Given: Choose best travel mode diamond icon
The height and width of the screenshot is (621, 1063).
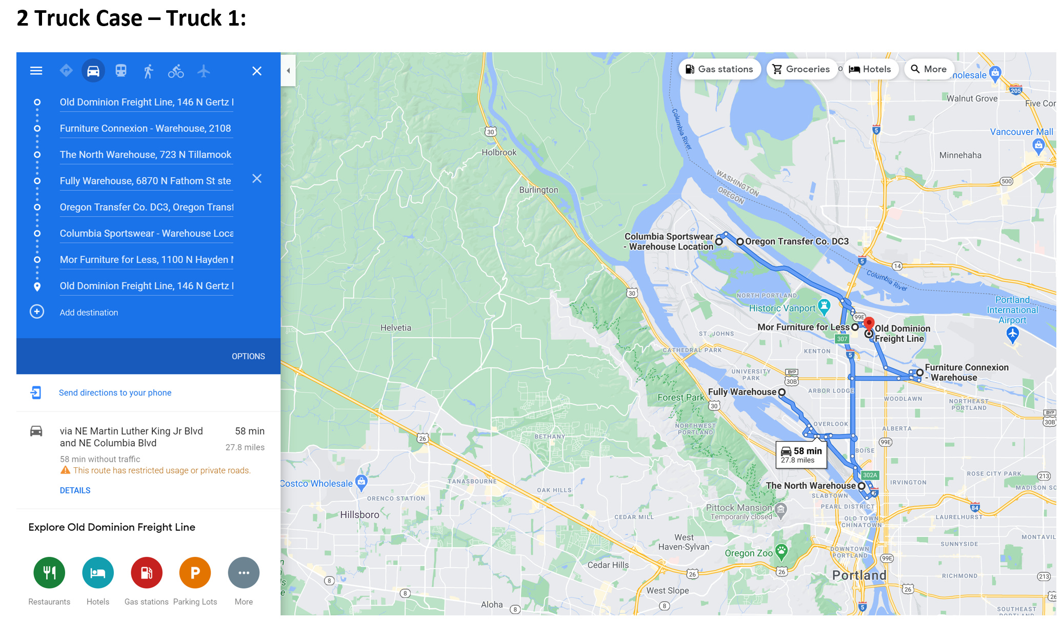Looking at the screenshot, I should pos(66,71).
